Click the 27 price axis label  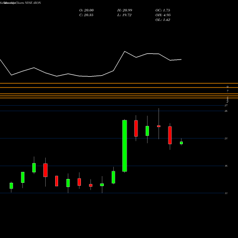pyautogui.click(x=226, y=105)
